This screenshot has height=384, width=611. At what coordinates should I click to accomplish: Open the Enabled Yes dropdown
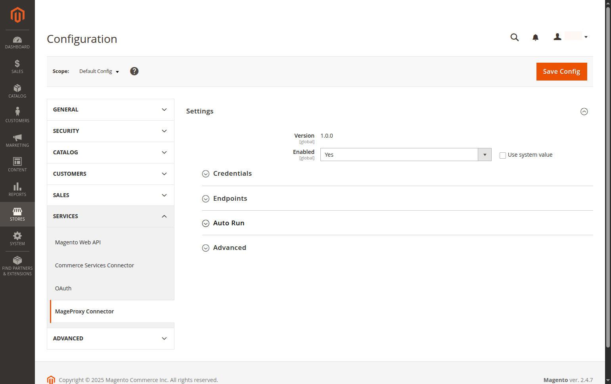tap(406, 155)
